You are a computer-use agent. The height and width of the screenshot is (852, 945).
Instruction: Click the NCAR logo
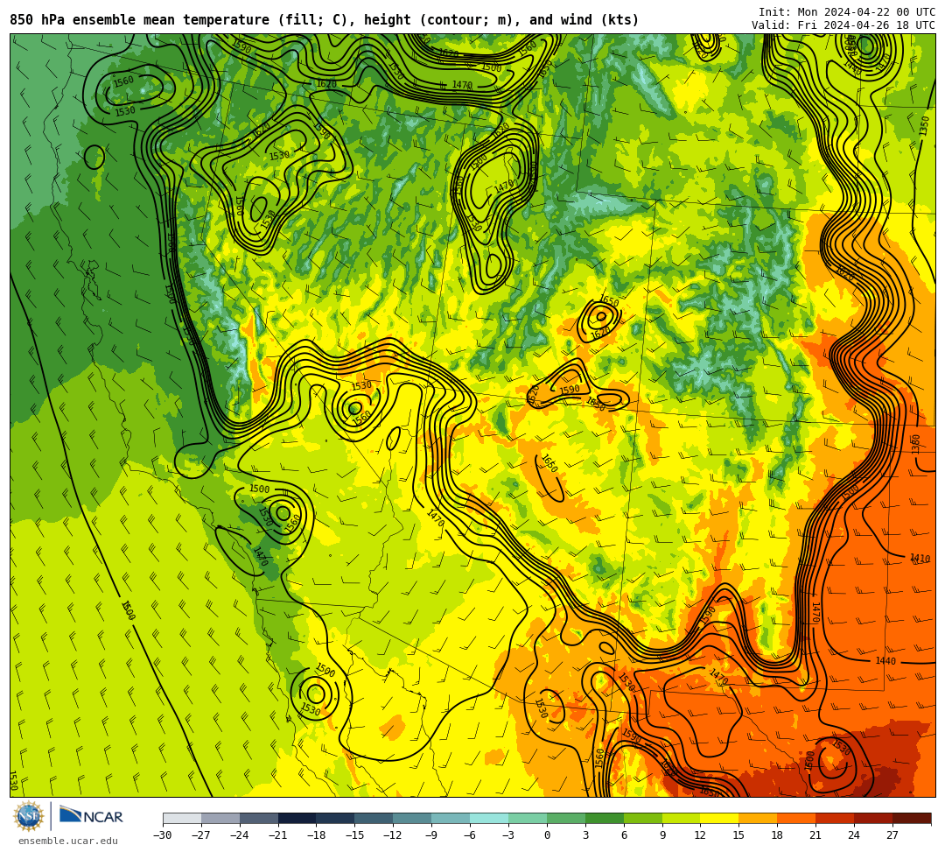[91, 816]
